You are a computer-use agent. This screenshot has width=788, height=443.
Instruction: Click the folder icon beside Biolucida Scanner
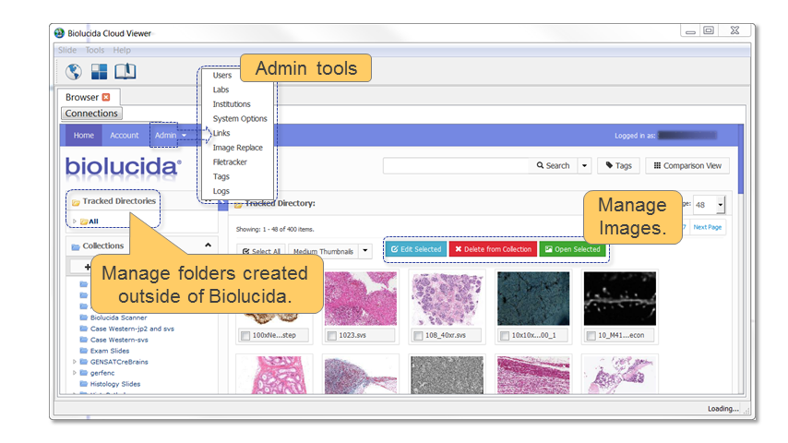pos(83,317)
